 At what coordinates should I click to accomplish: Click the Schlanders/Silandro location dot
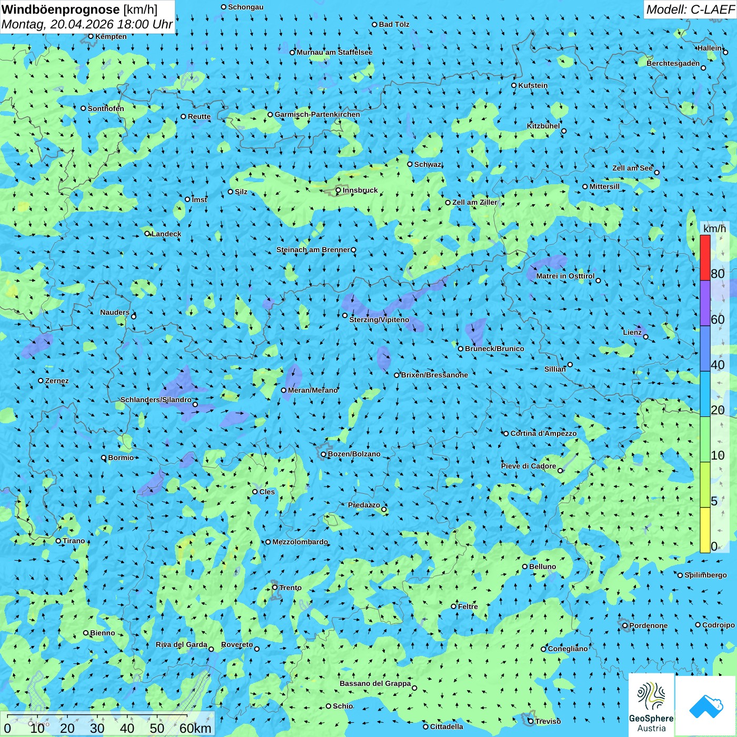tap(195, 404)
